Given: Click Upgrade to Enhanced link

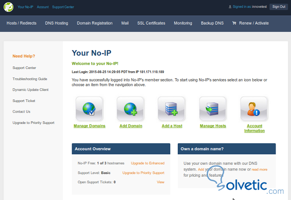Looking at the screenshot, I should pos(148,163).
